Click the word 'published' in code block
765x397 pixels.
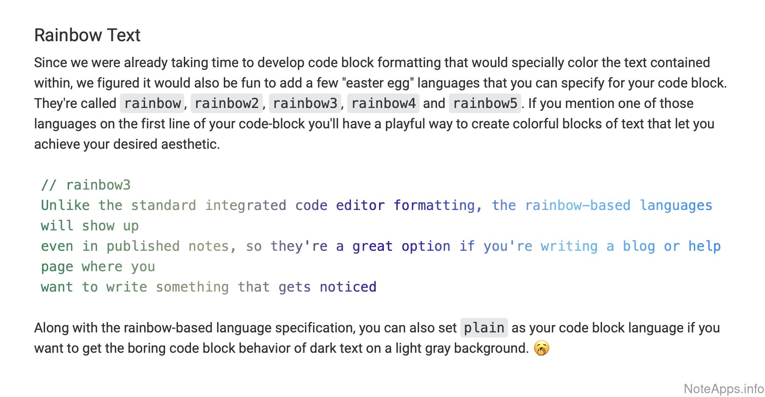click(x=143, y=246)
